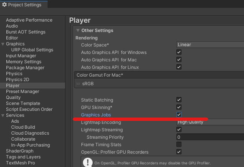Click the Rendering section heading

(87, 38)
